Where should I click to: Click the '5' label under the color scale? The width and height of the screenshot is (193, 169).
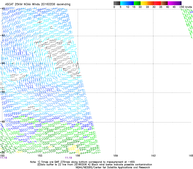120,7
